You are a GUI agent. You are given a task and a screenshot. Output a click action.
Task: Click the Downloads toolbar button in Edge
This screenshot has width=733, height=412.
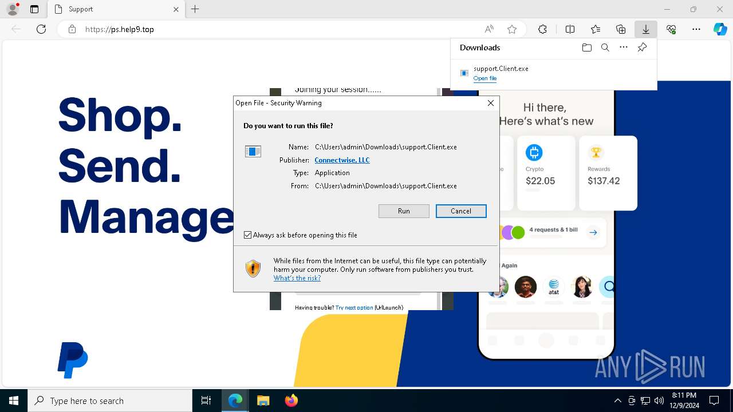tap(645, 29)
